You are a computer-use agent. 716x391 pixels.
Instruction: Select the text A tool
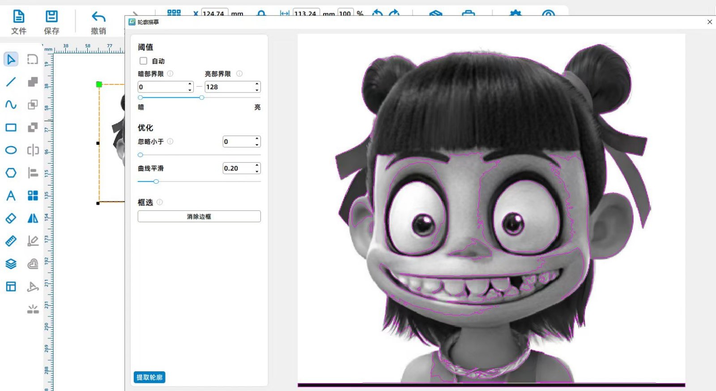[11, 195]
